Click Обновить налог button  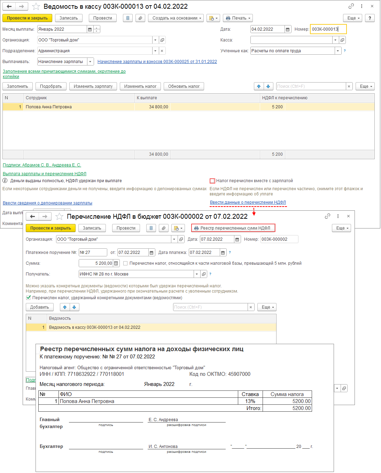click(184, 86)
